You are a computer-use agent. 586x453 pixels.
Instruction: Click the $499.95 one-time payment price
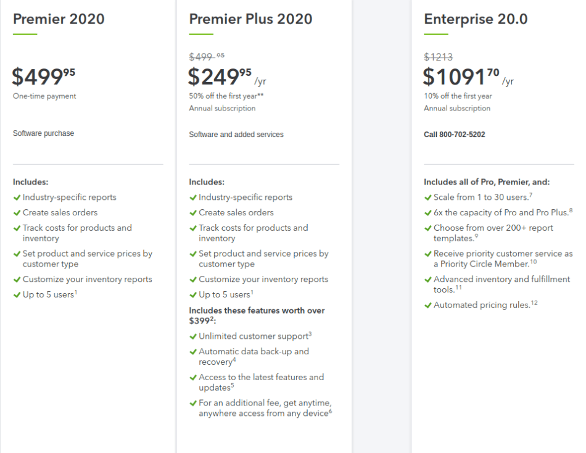[x=43, y=77]
